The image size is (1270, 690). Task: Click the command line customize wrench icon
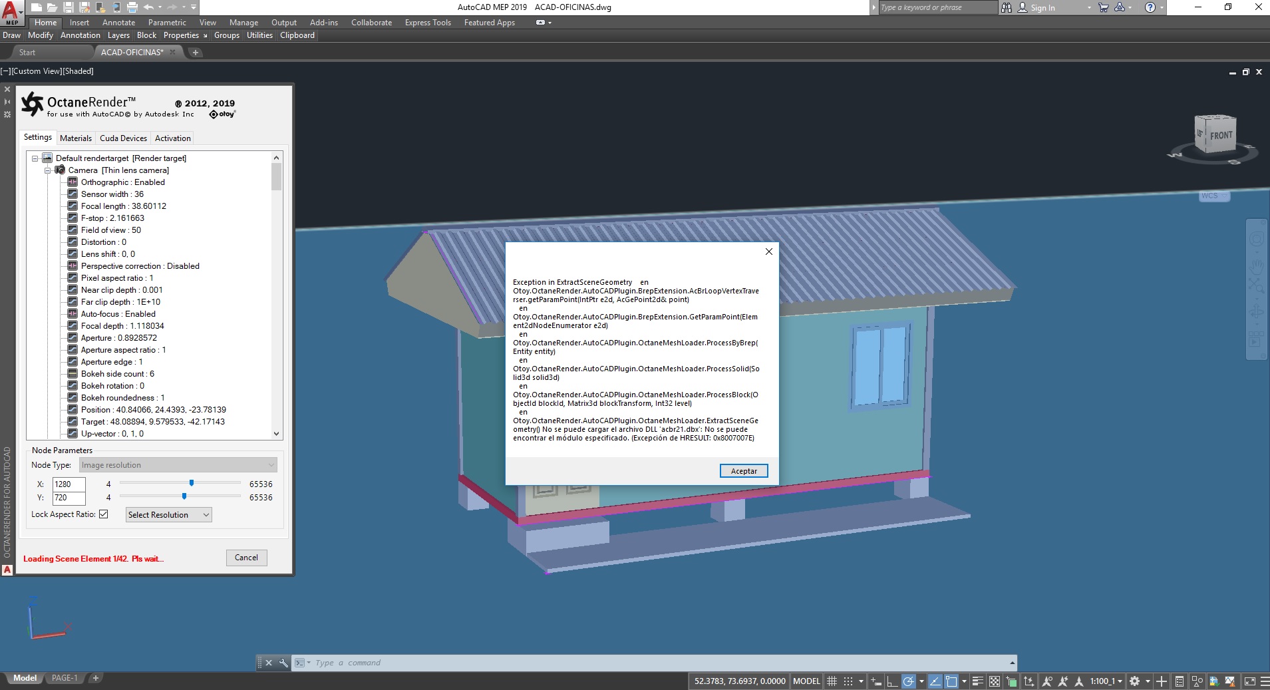tap(283, 663)
